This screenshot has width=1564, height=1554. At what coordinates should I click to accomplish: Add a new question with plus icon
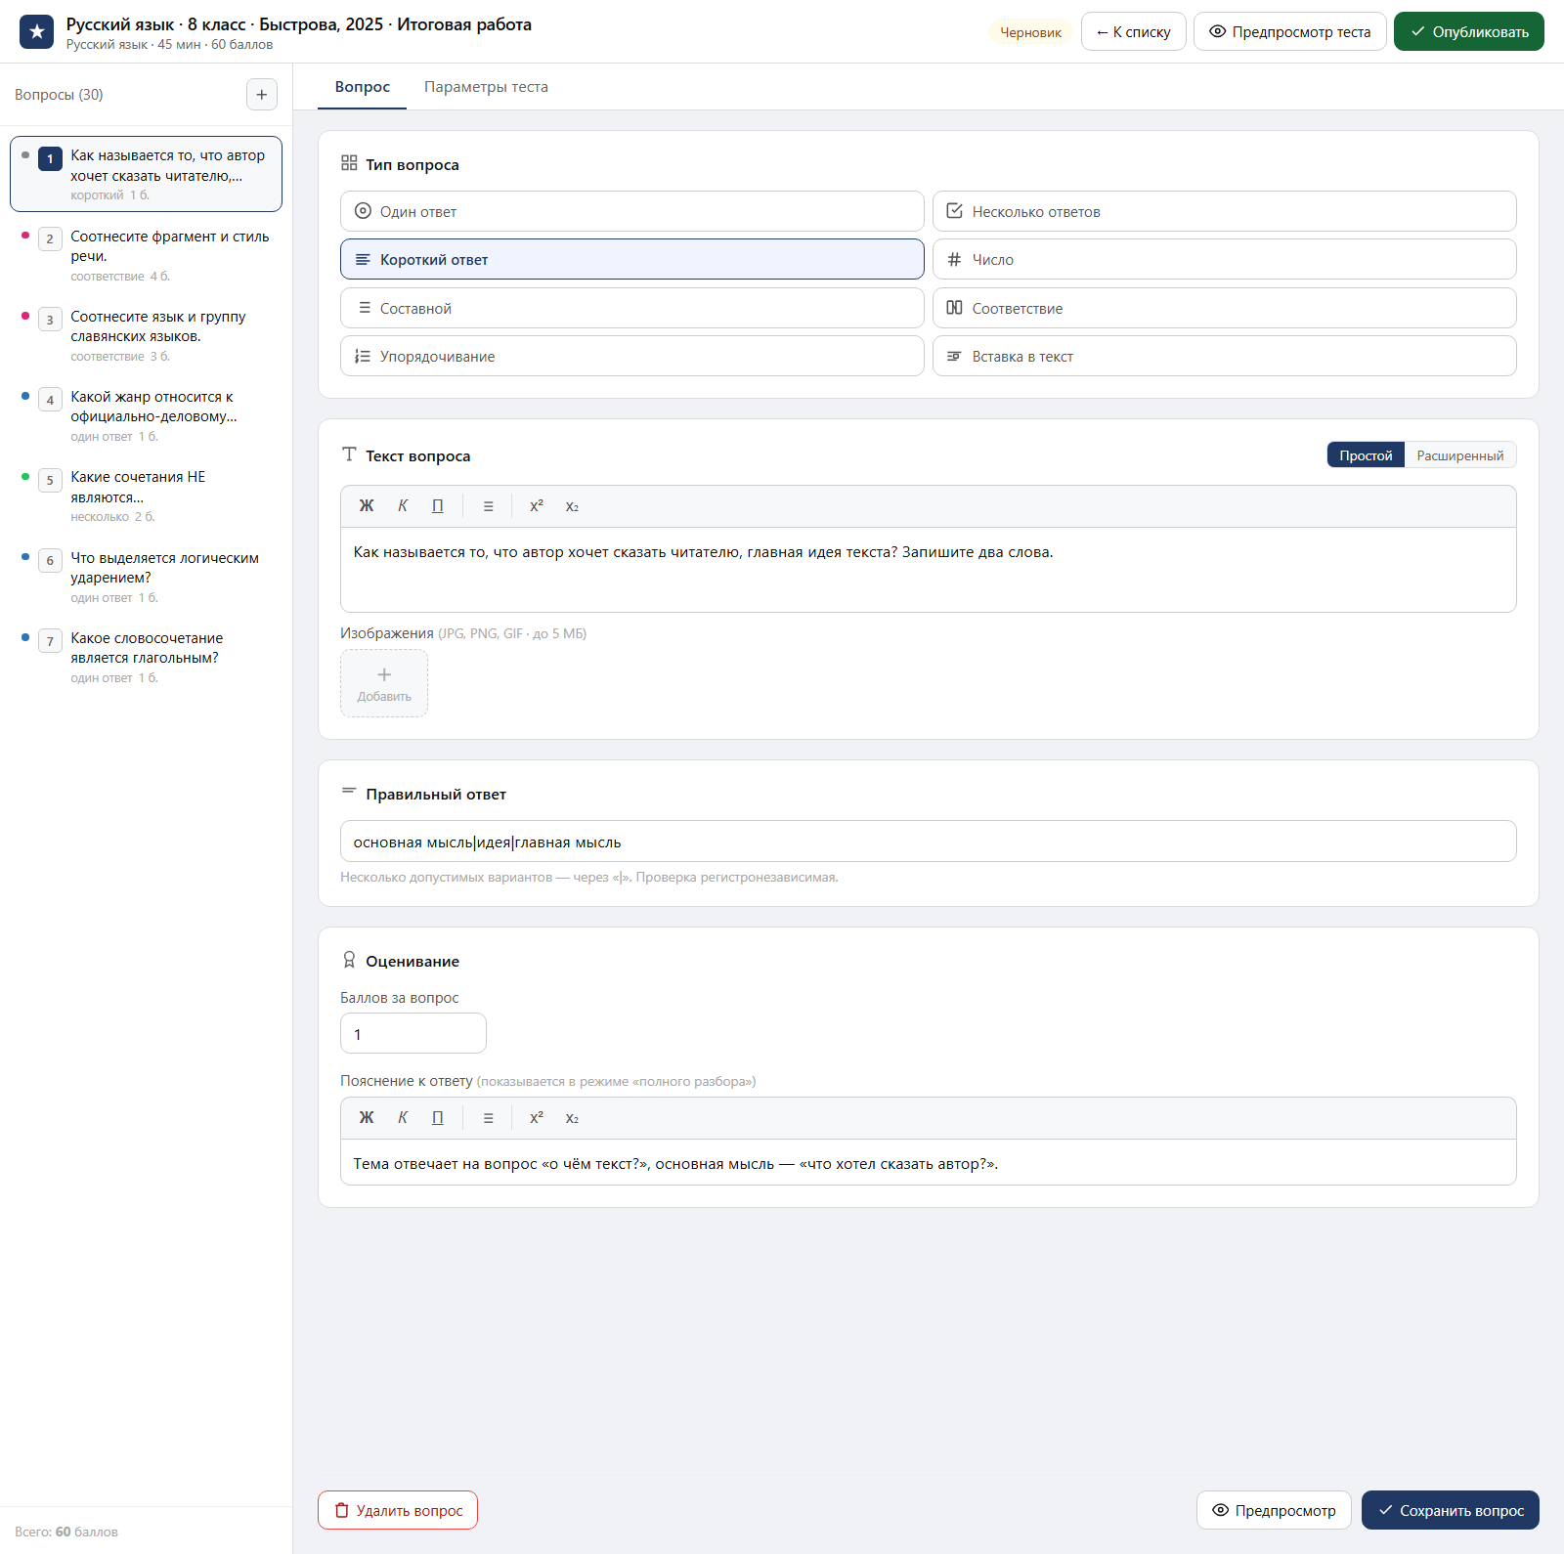pyautogui.click(x=262, y=95)
